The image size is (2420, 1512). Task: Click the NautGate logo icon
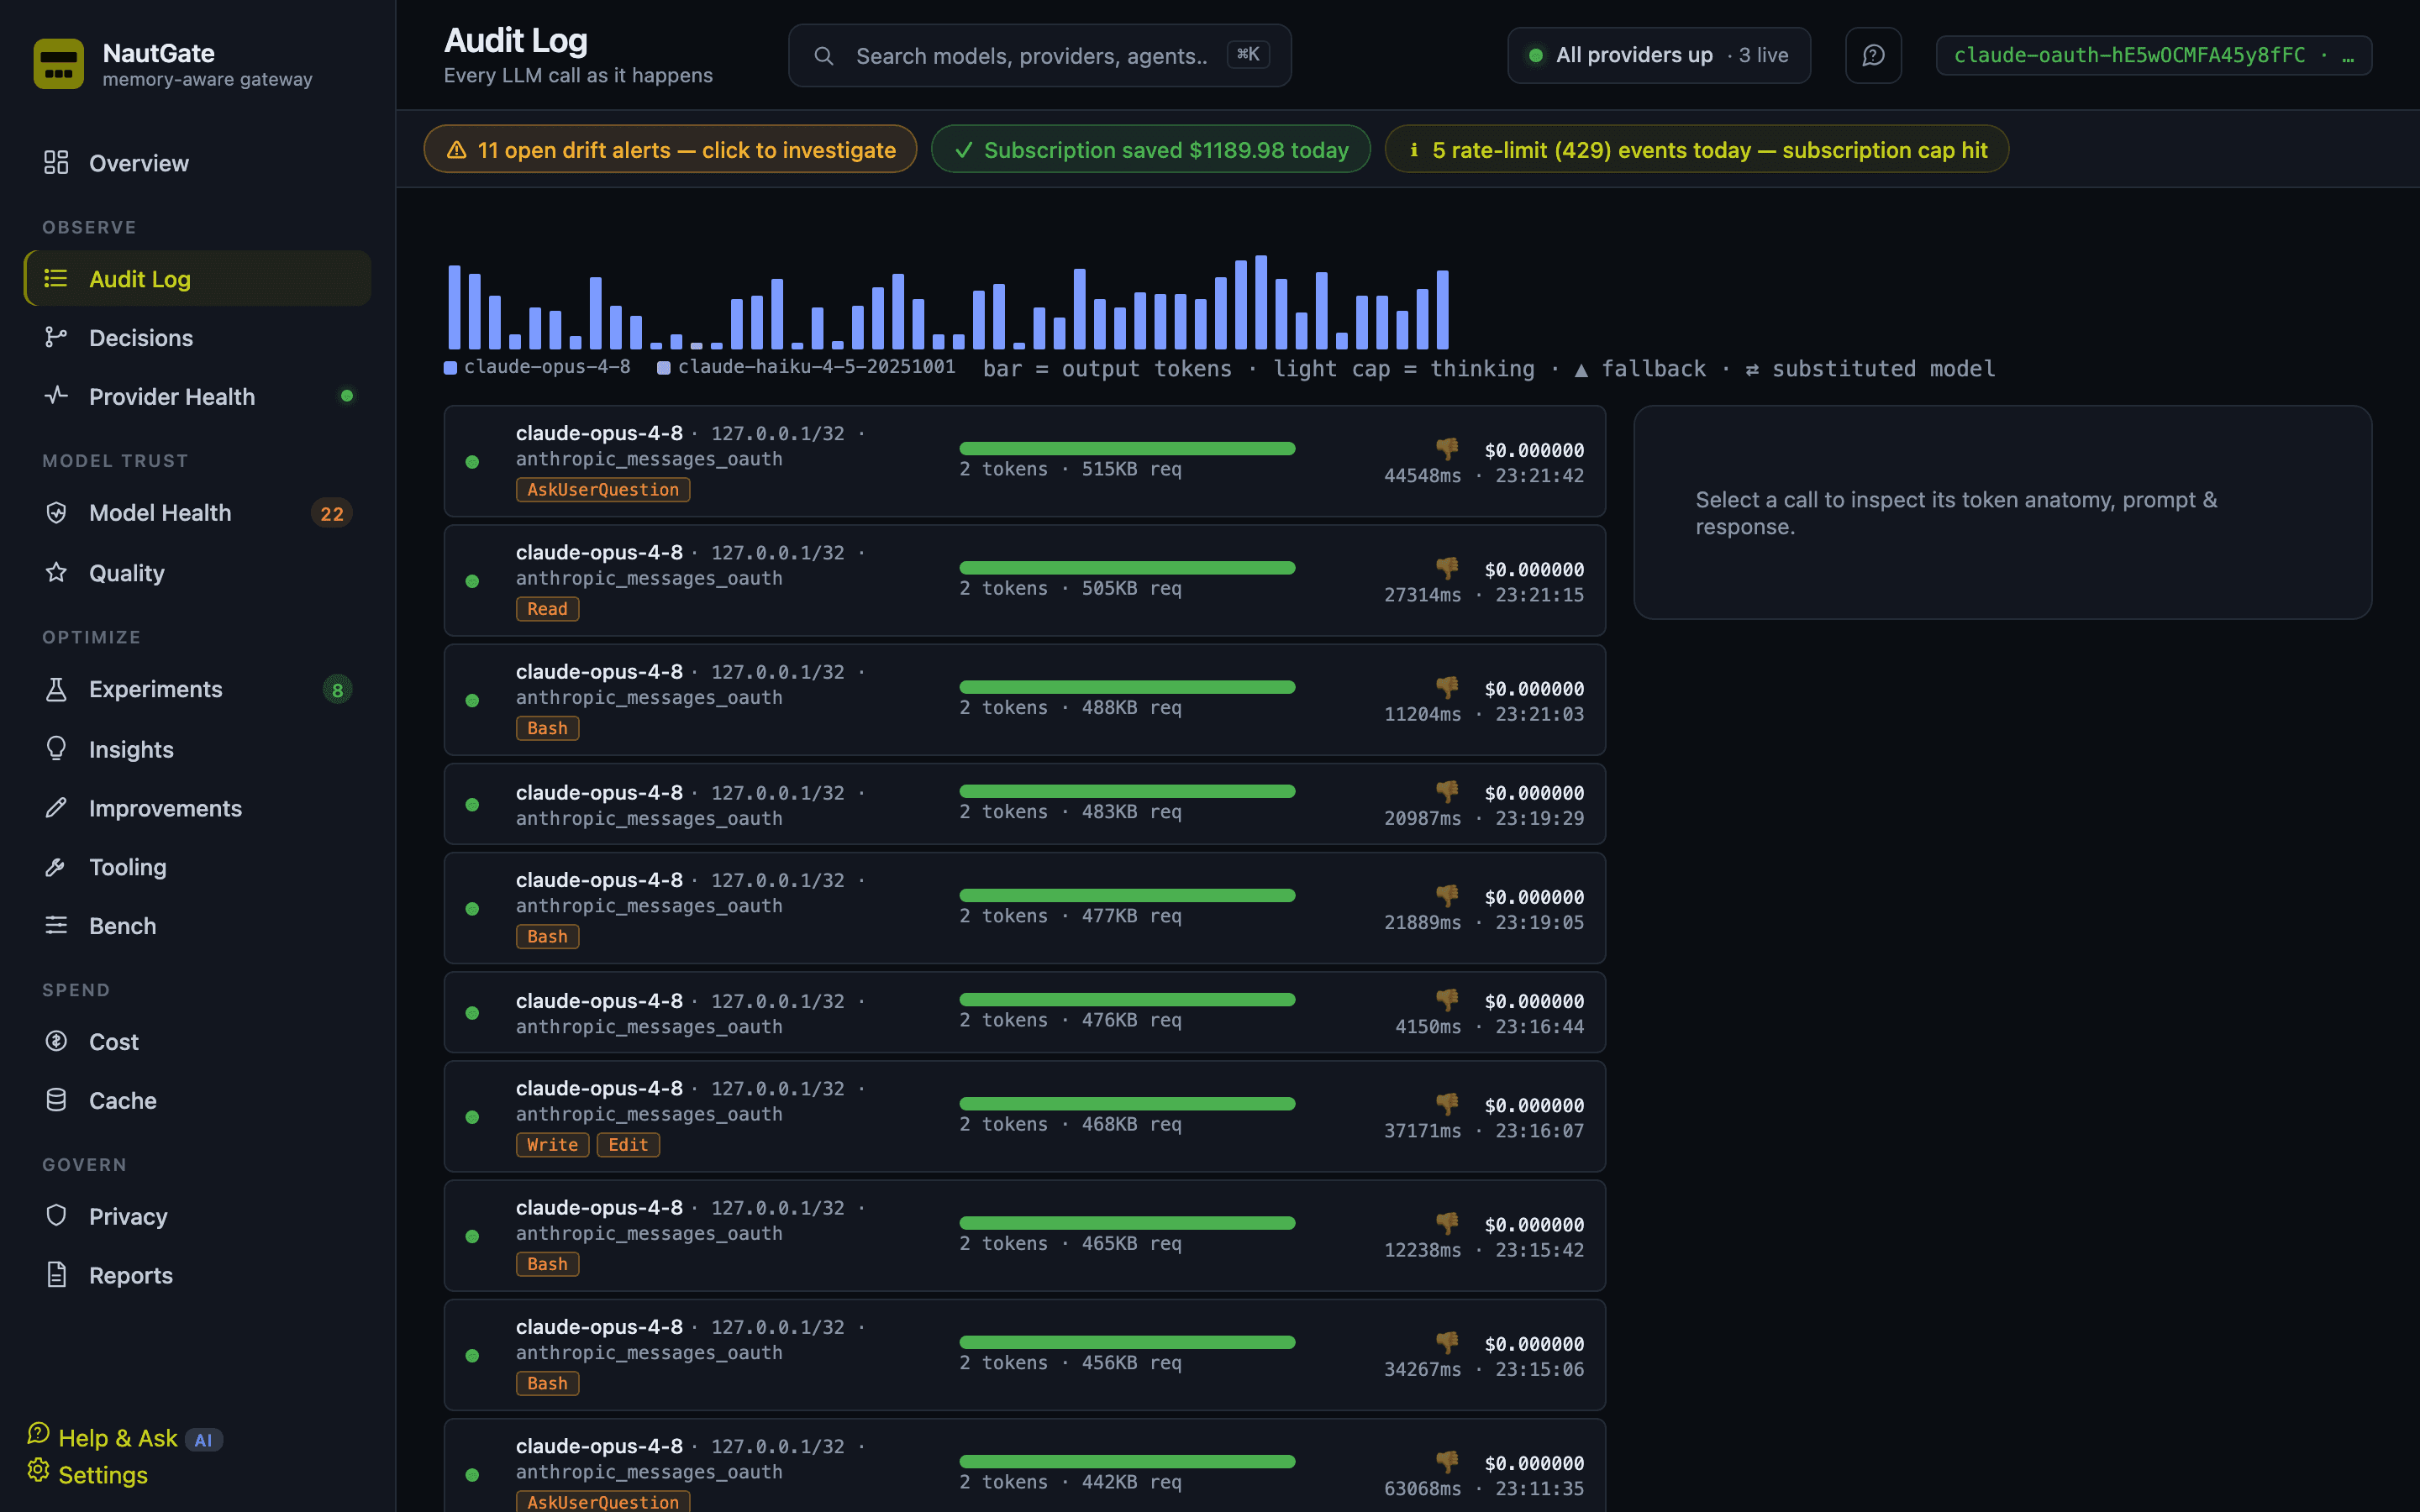[58, 64]
